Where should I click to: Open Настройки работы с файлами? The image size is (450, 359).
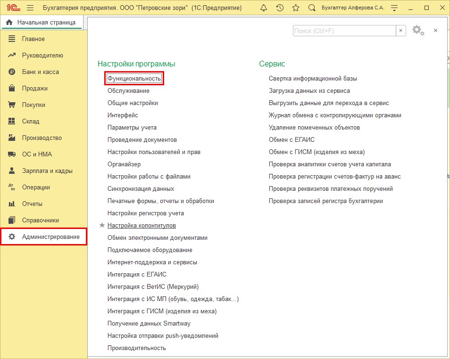click(149, 176)
